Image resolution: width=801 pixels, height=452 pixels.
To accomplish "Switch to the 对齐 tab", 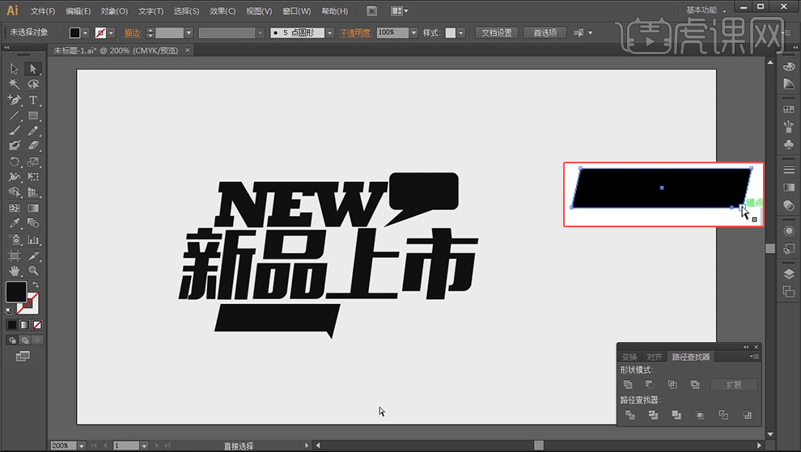I will (655, 357).
